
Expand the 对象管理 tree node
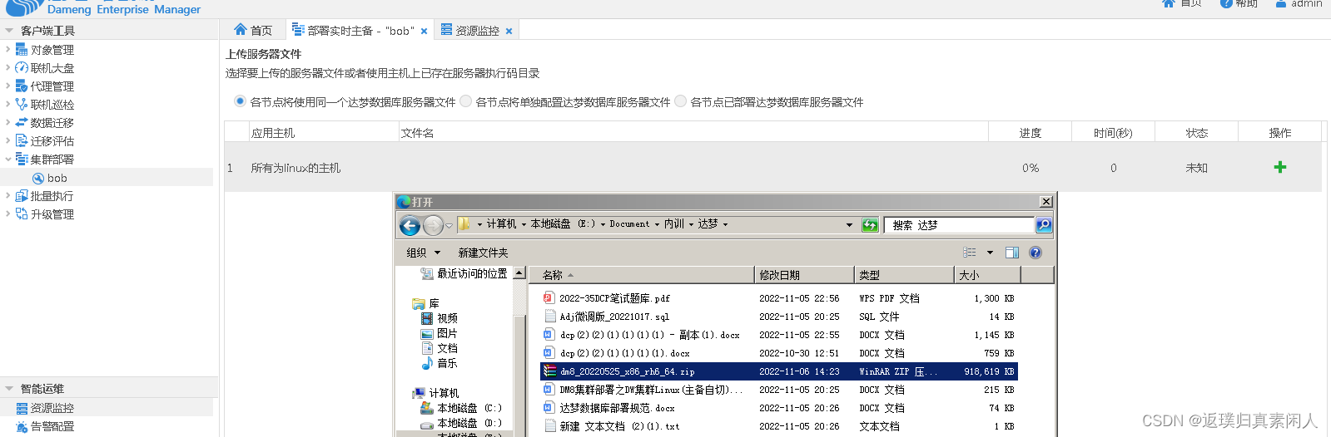click(8, 49)
